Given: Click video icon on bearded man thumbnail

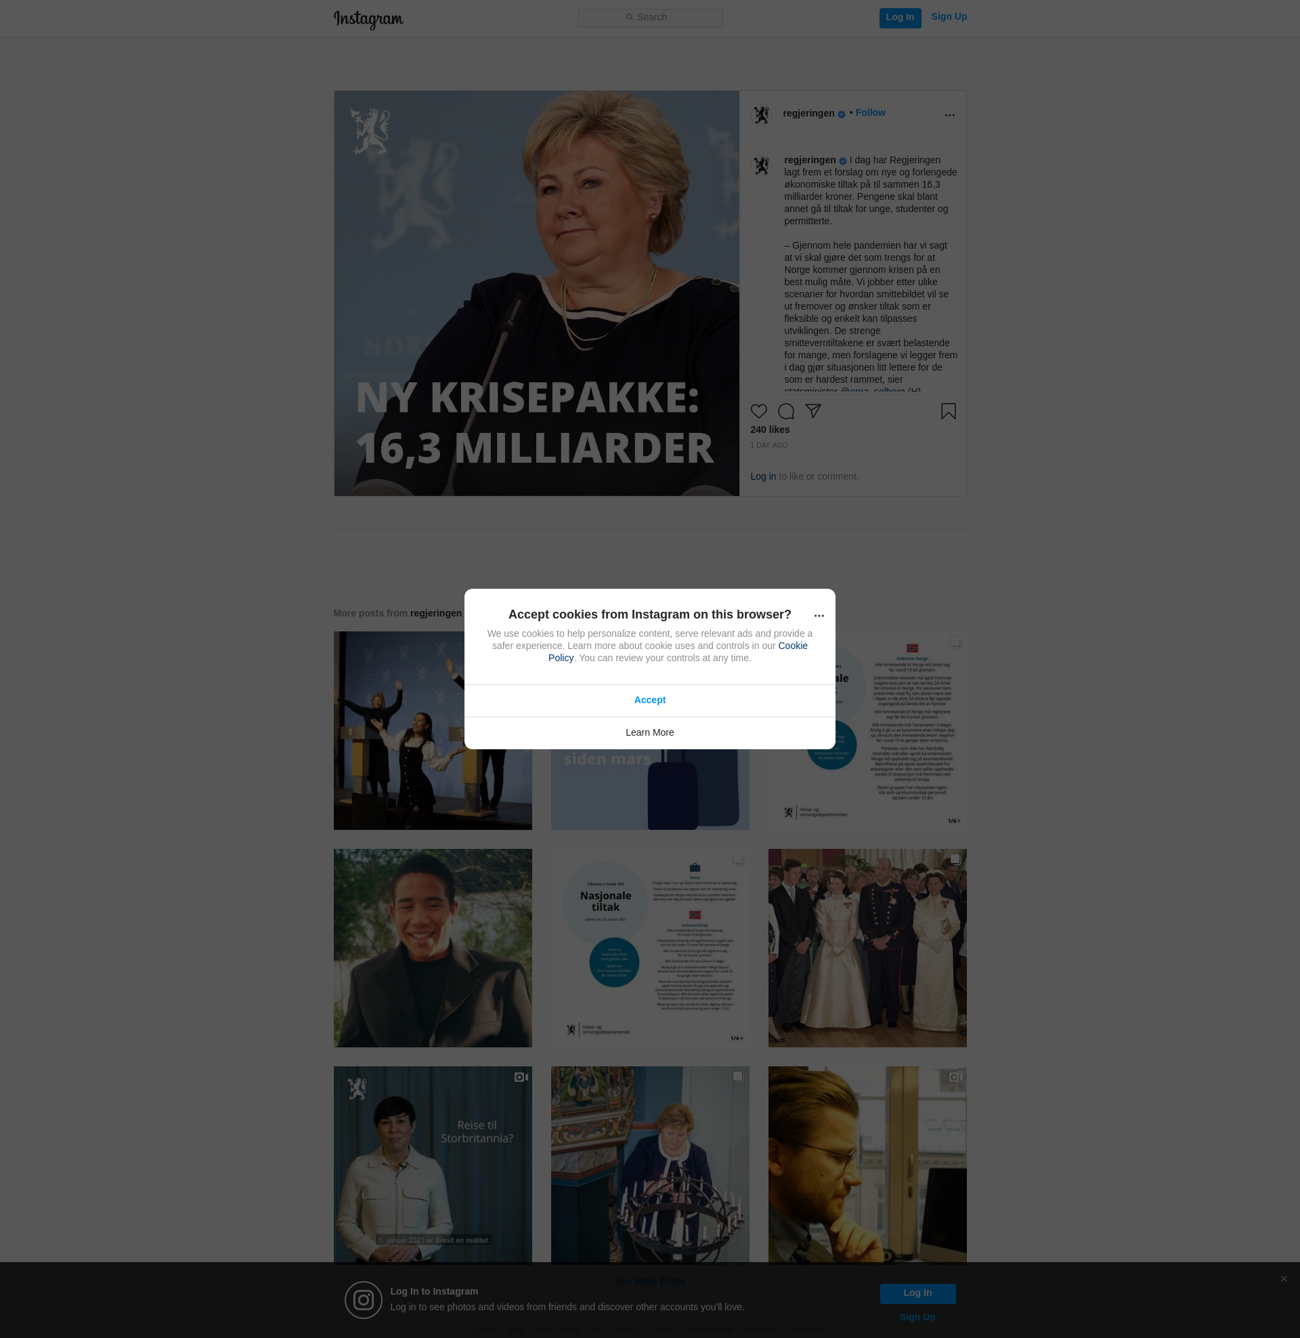Looking at the screenshot, I should pyautogui.click(x=955, y=1077).
